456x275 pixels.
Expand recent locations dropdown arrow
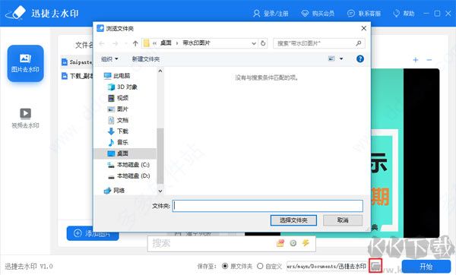coord(125,43)
